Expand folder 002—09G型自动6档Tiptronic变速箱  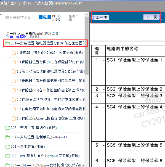click(x=45, y=156)
